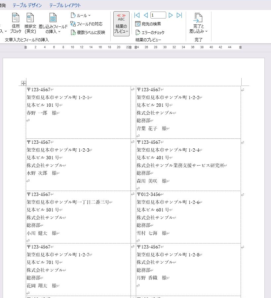Click the text 見本ビル 101 号
This screenshot has width=271, height=298.
point(43,105)
